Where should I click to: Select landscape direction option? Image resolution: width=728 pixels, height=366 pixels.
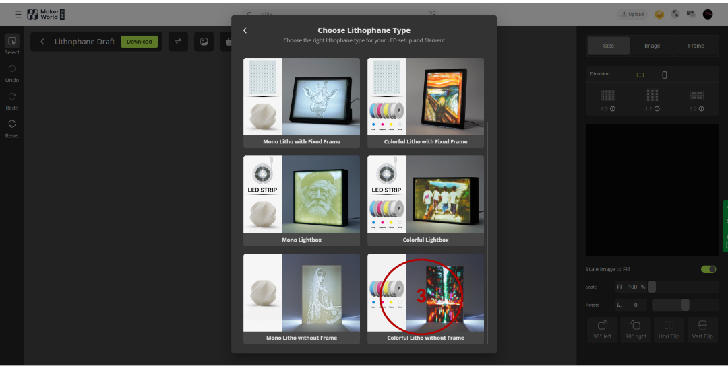pyautogui.click(x=640, y=75)
